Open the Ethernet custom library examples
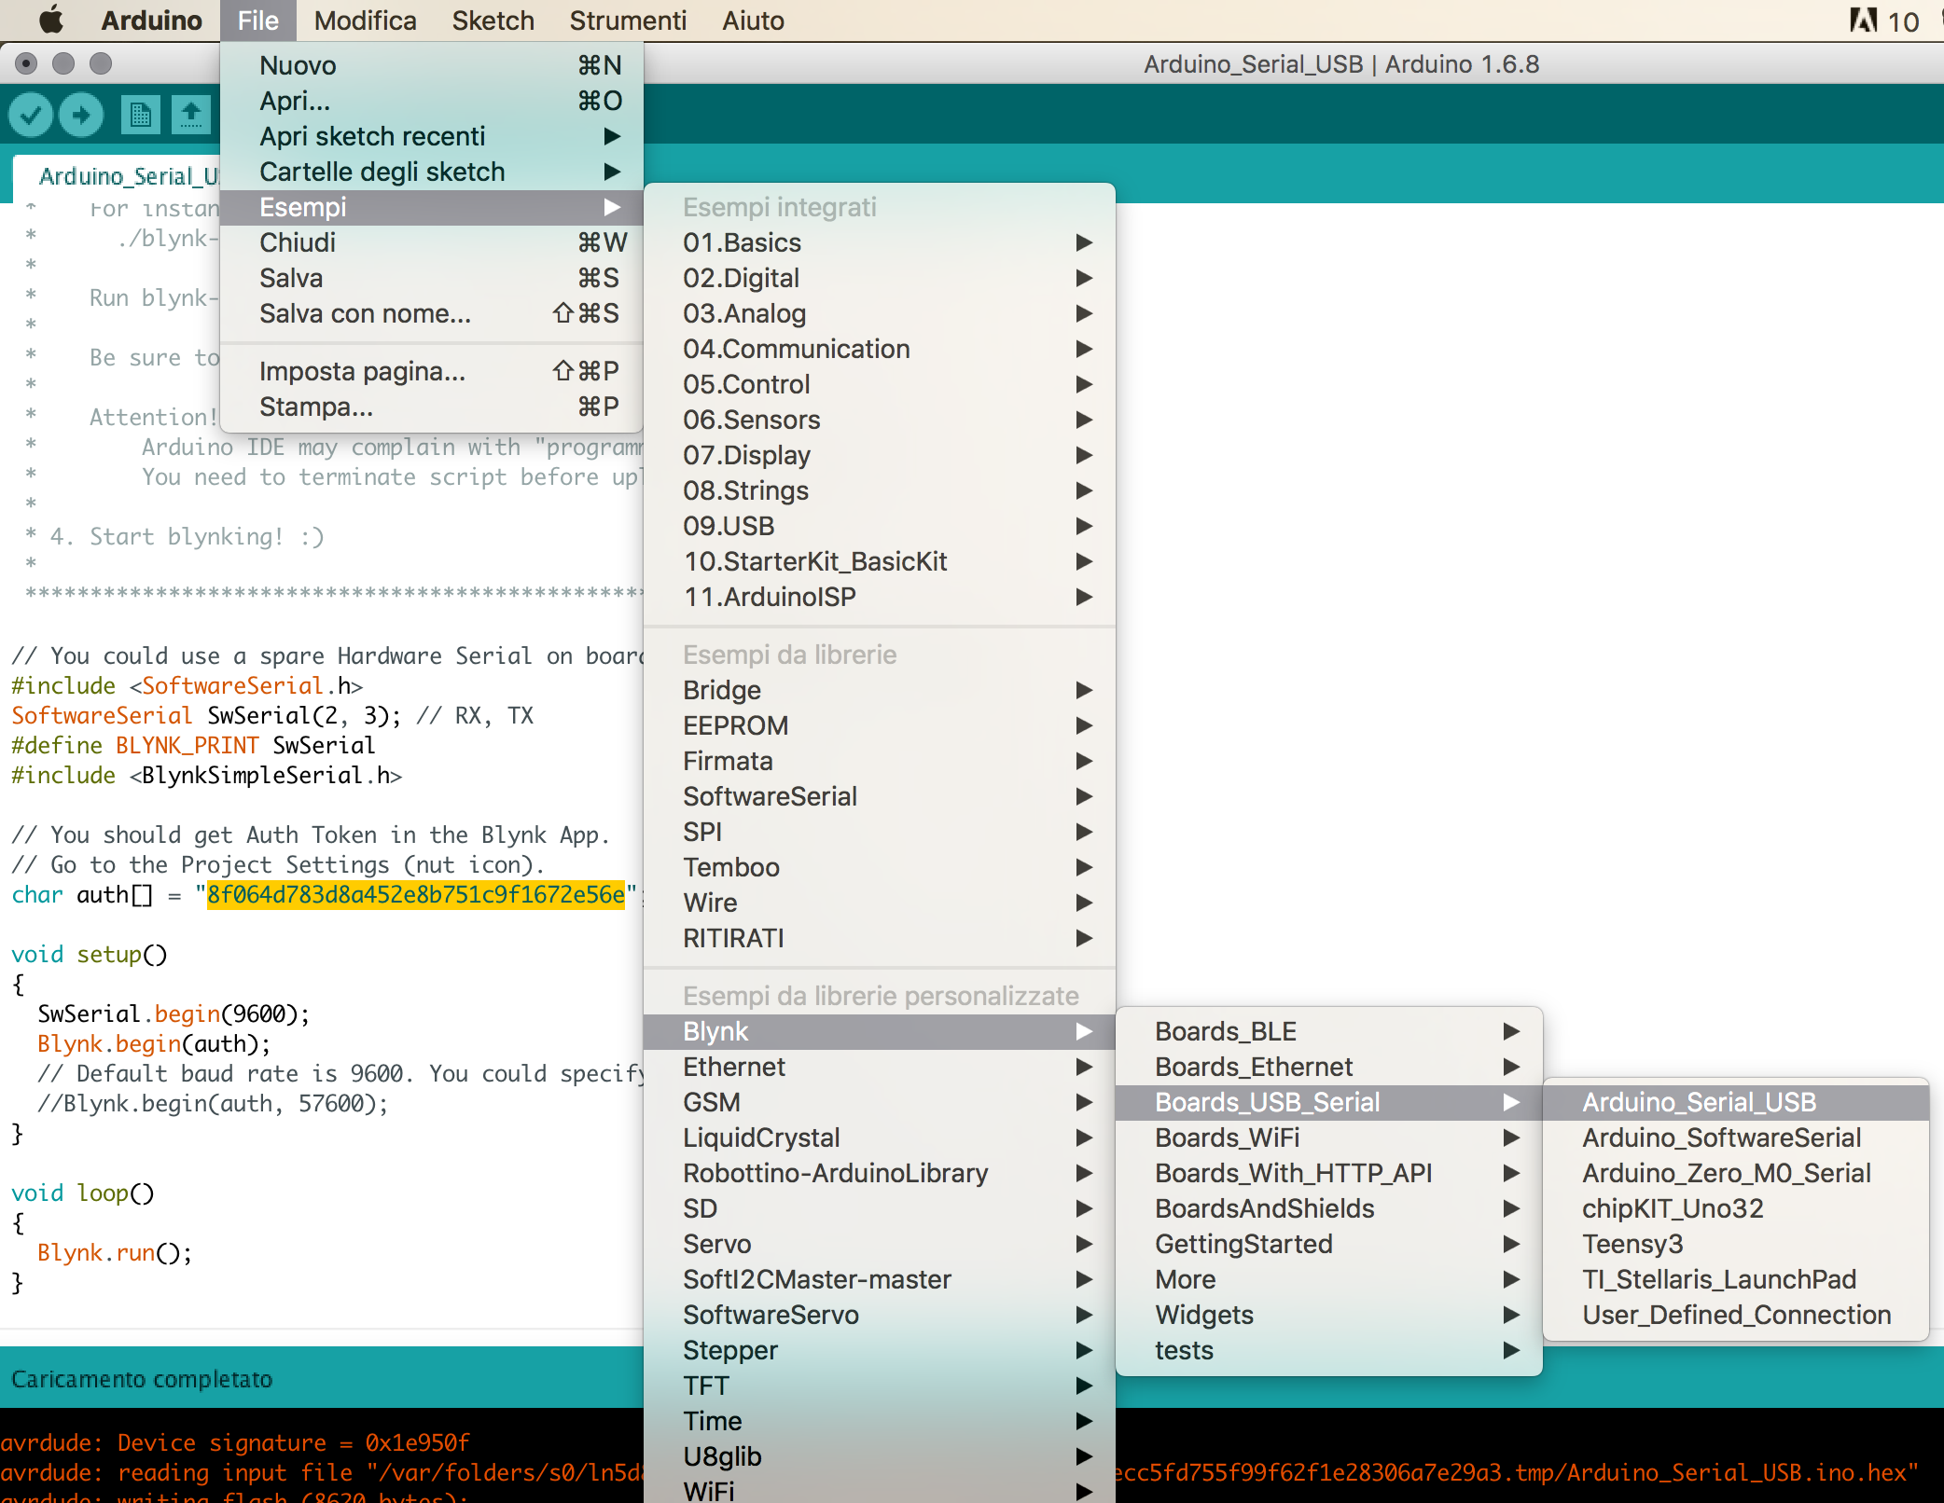The width and height of the screenshot is (1944, 1503). pos(880,1067)
